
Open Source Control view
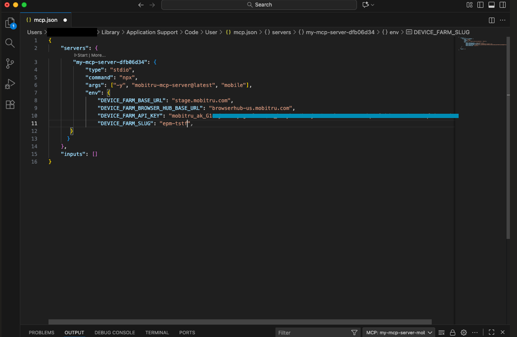pos(10,63)
